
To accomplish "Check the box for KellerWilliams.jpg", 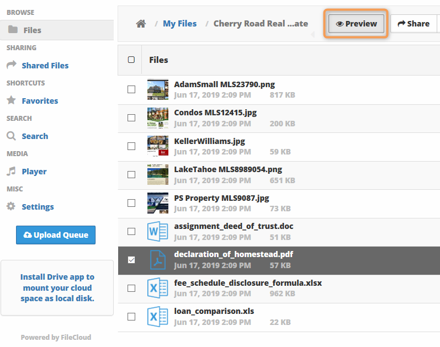I will pyautogui.click(x=131, y=146).
